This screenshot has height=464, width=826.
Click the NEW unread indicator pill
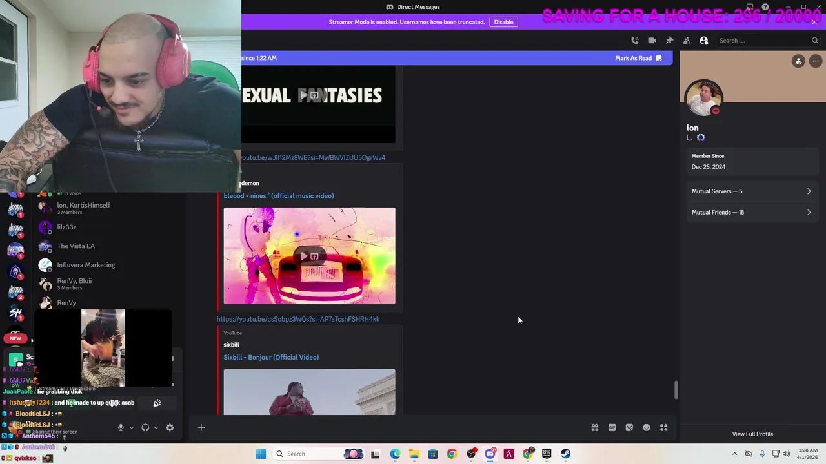(x=15, y=338)
